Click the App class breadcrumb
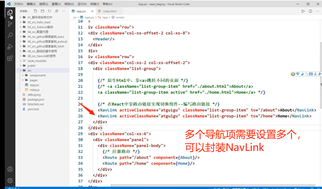The image size is (322, 189). coord(105,18)
